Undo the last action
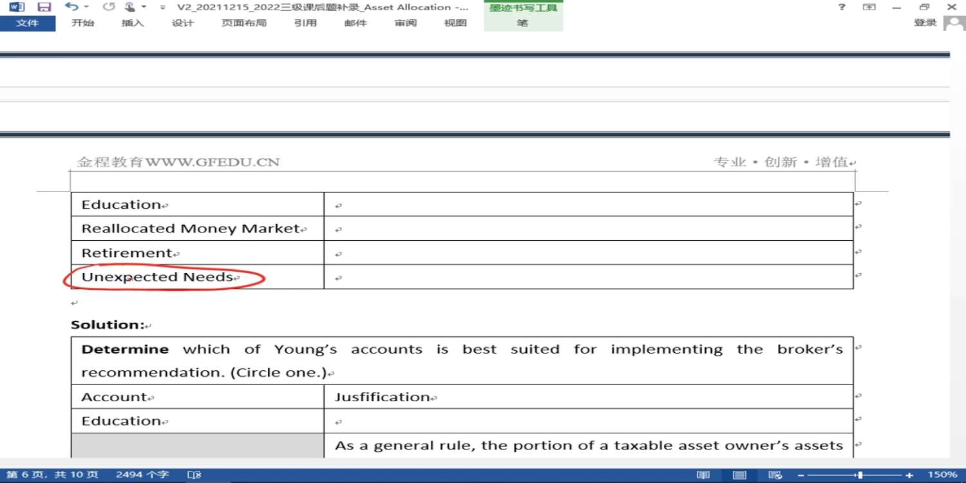The image size is (966, 483). coord(71,7)
